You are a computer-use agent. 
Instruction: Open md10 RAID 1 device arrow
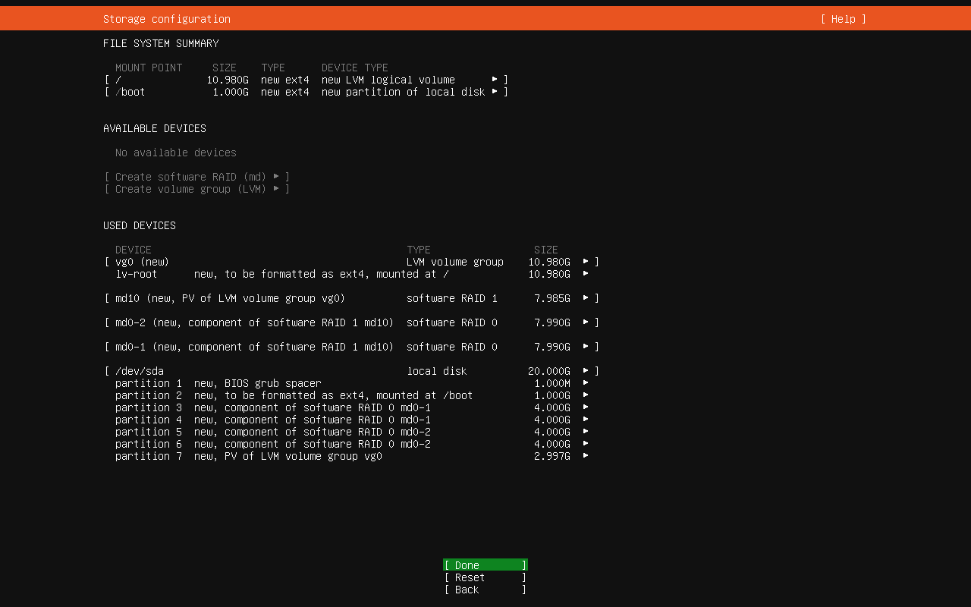[x=586, y=298]
